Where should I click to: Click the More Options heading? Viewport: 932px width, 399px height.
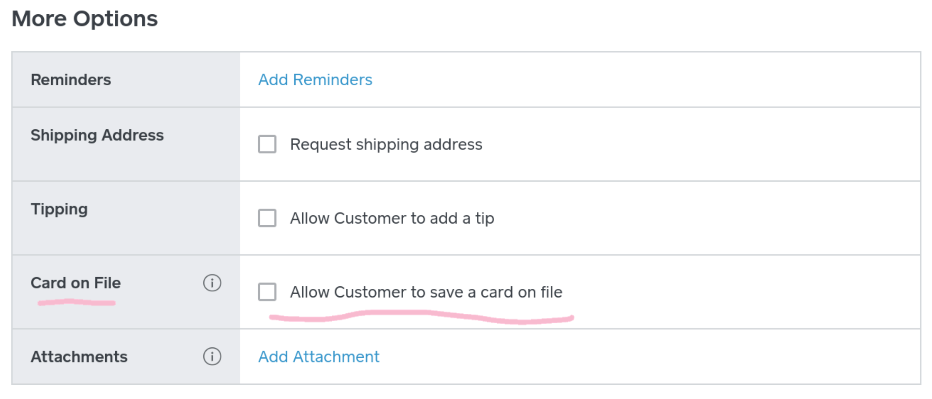[x=85, y=19]
